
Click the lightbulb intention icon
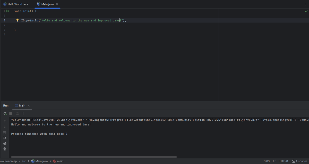coord(17,20)
